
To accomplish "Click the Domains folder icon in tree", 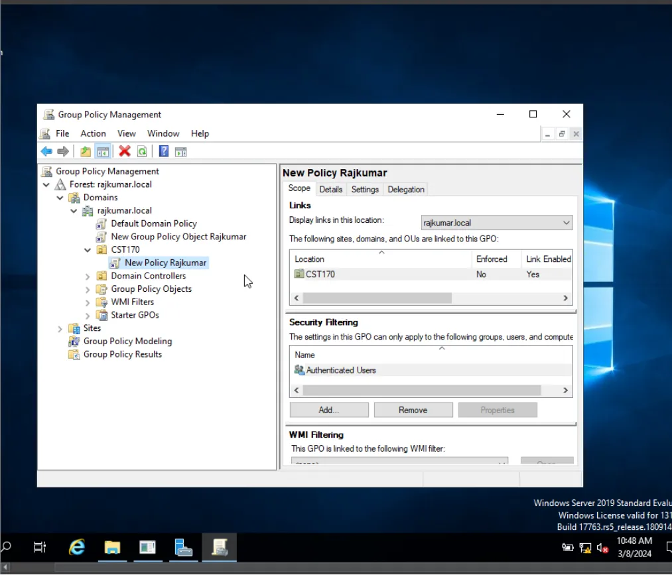I will [x=74, y=198].
